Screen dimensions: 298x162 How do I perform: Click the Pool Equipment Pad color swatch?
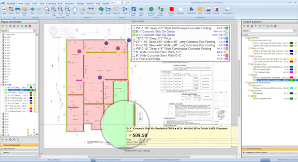pos(291,99)
